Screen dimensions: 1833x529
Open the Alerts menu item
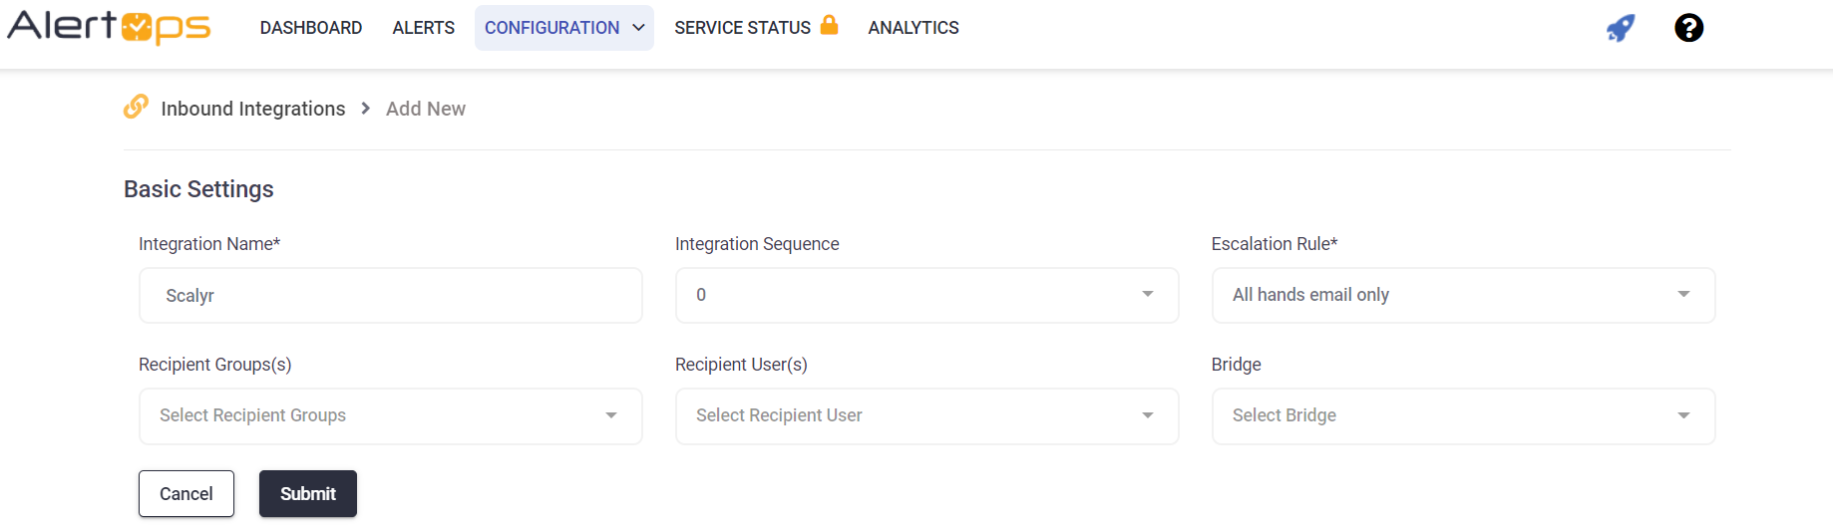[424, 28]
